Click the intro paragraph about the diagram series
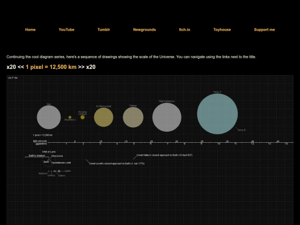300x225 pixels. [131, 57]
